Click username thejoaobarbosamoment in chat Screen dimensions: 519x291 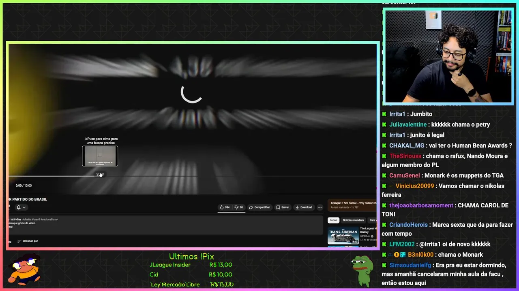point(421,205)
